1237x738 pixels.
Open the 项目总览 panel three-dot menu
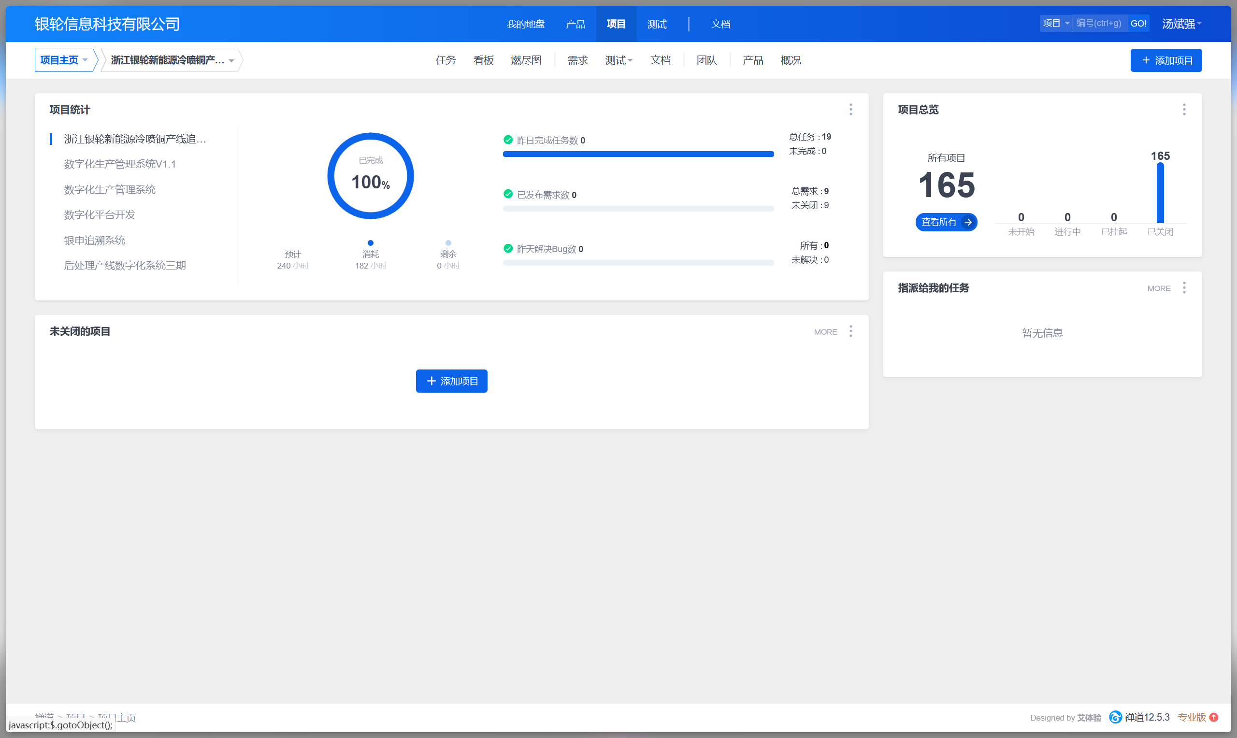click(1184, 110)
